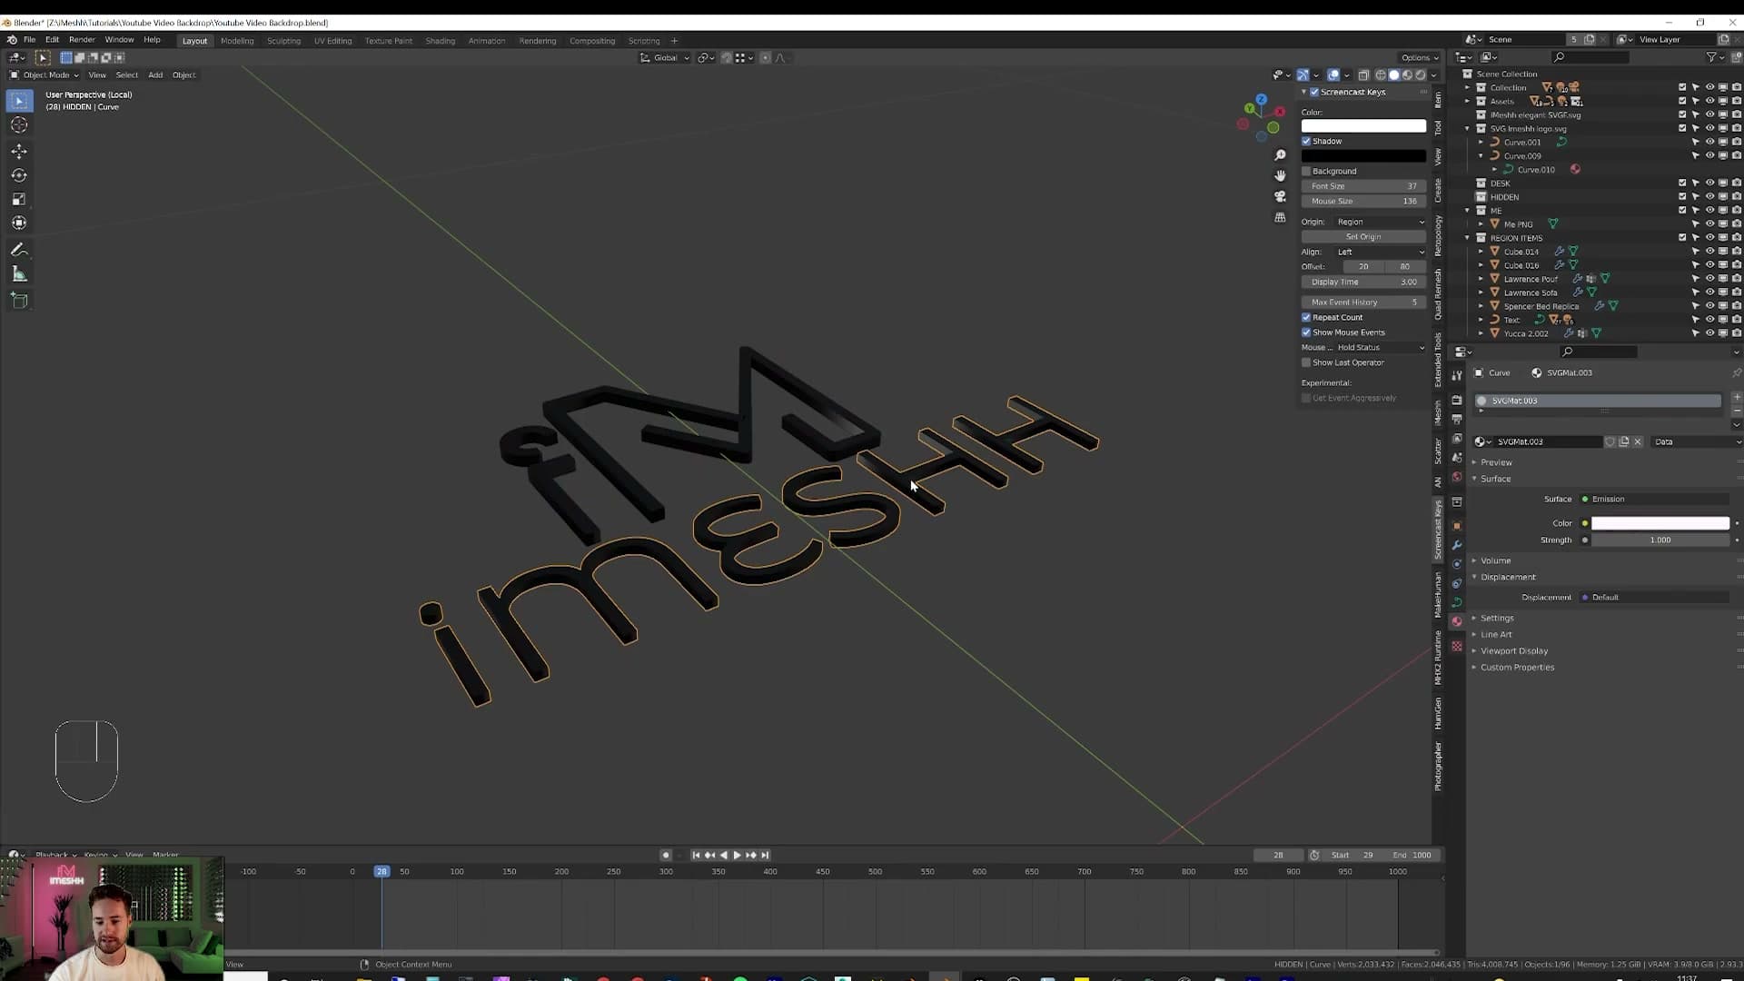Activate the Transform tool
This screenshot has width=1744, height=981.
point(19,223)
